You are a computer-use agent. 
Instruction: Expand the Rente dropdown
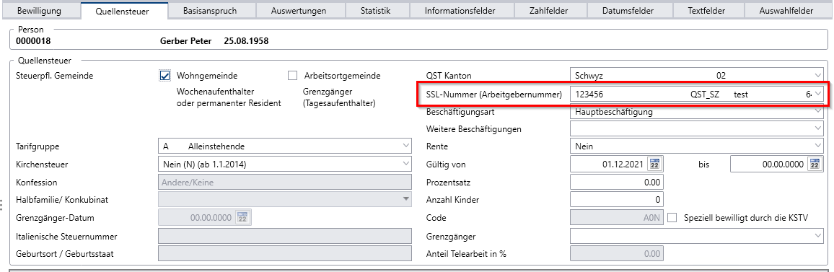tap(818, 146)
